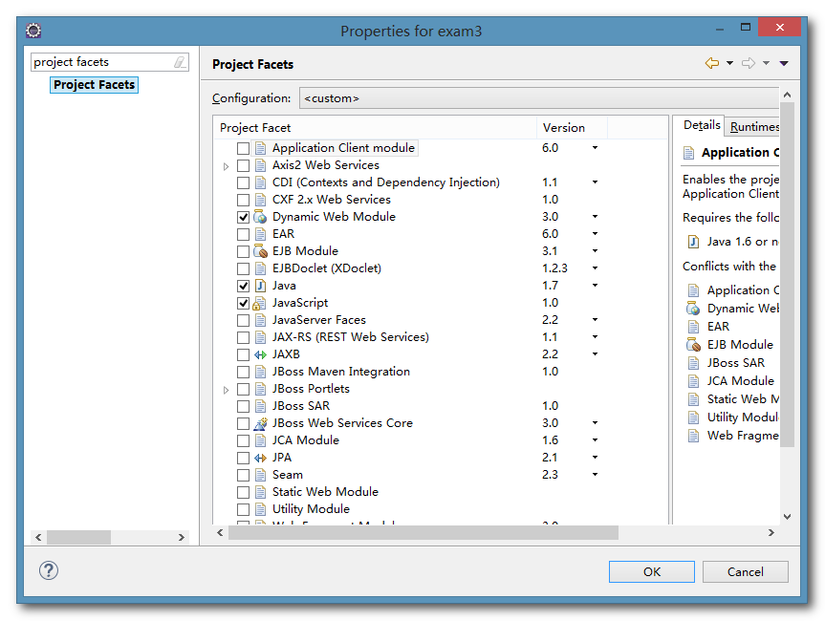Click the right pane vertical scrollbar thumb

787,274
